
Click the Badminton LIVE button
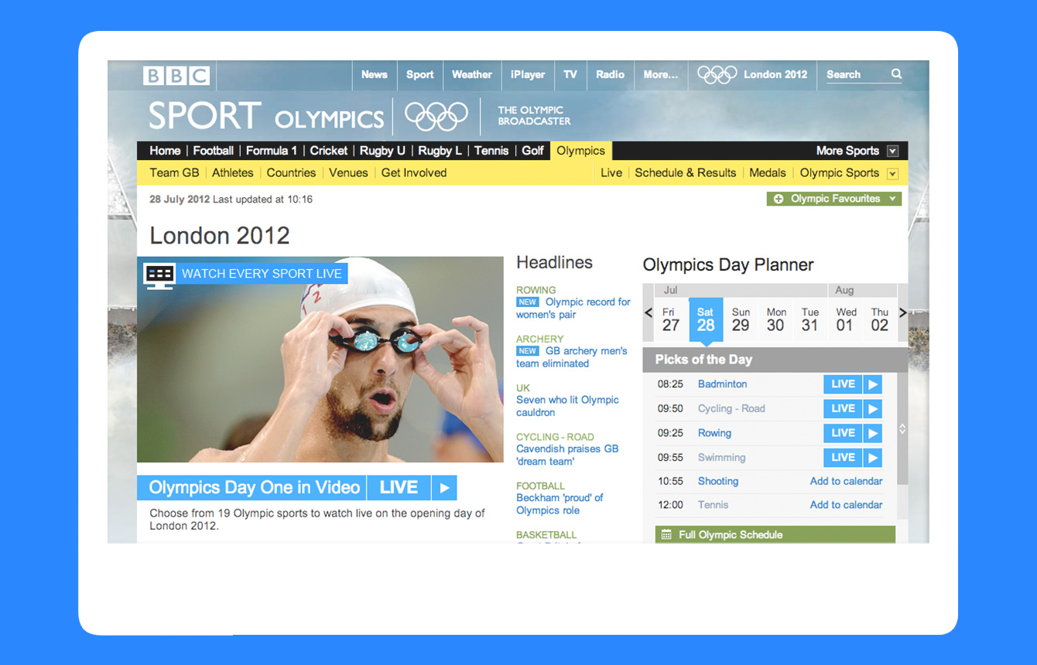(x=844, y=384)
